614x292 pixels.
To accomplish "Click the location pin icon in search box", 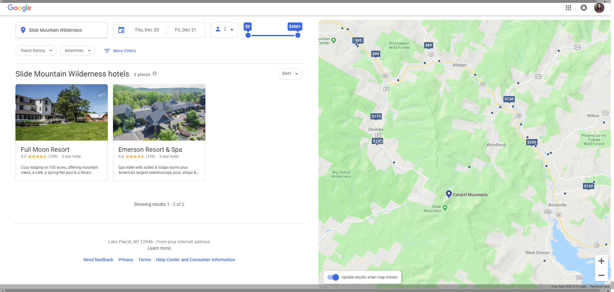I will point(23,30).
